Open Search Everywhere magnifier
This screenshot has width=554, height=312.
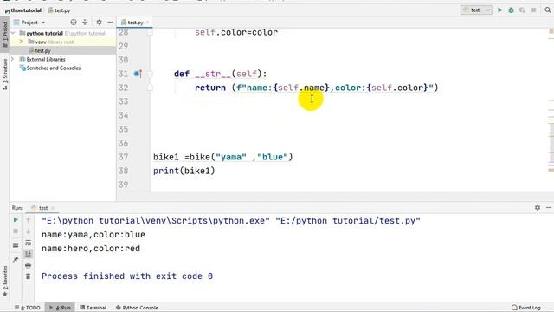tap(548, 10)
